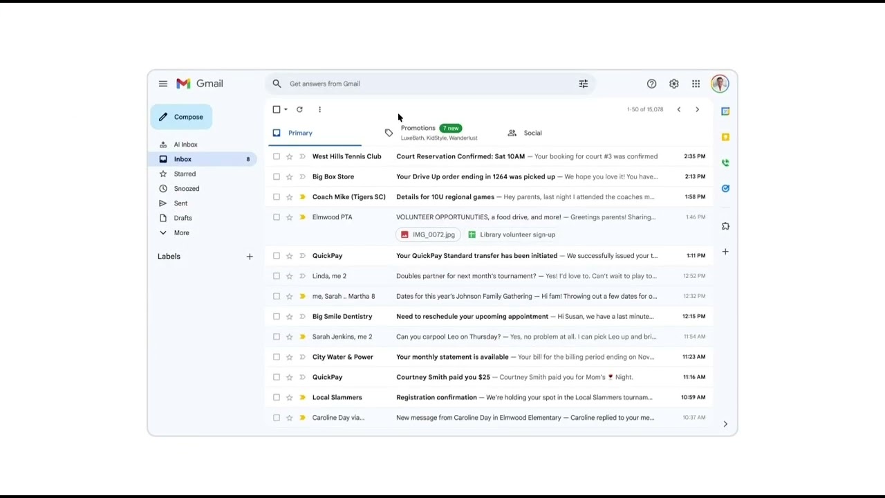885x498 pixels.
Task: Go to newer messages arrow
Action: click(679, 109)
